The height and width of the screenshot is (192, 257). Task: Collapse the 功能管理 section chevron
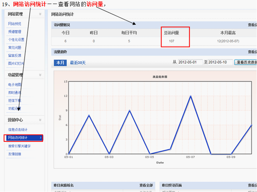(x=40, y=75)
